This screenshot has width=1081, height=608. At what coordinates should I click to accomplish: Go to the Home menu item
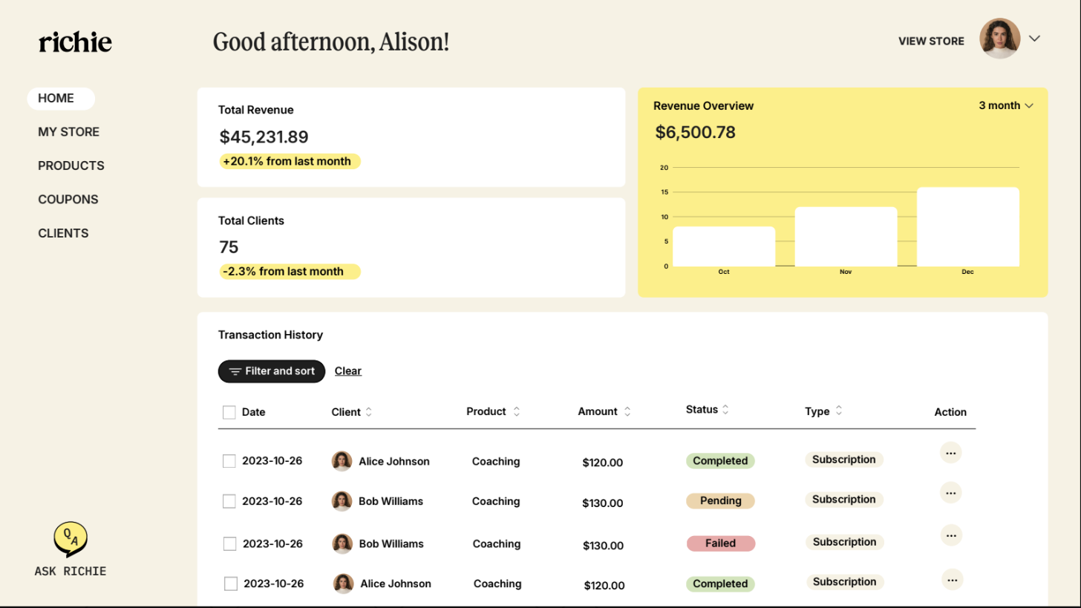(x=61, y=99)
